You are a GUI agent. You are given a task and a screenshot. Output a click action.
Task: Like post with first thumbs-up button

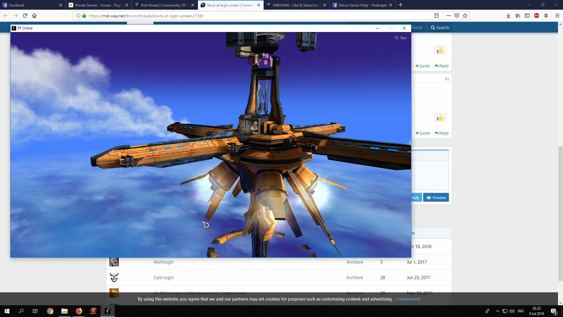[440, 50]
